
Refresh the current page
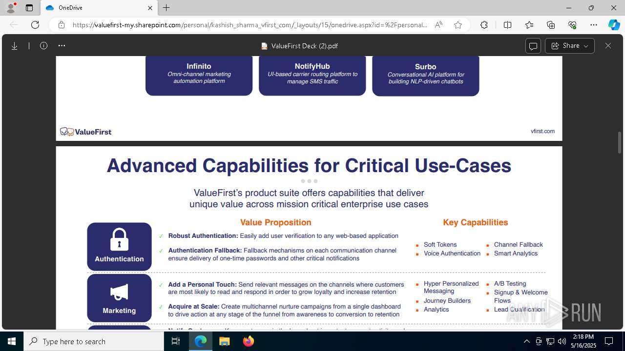coord(35,25)
